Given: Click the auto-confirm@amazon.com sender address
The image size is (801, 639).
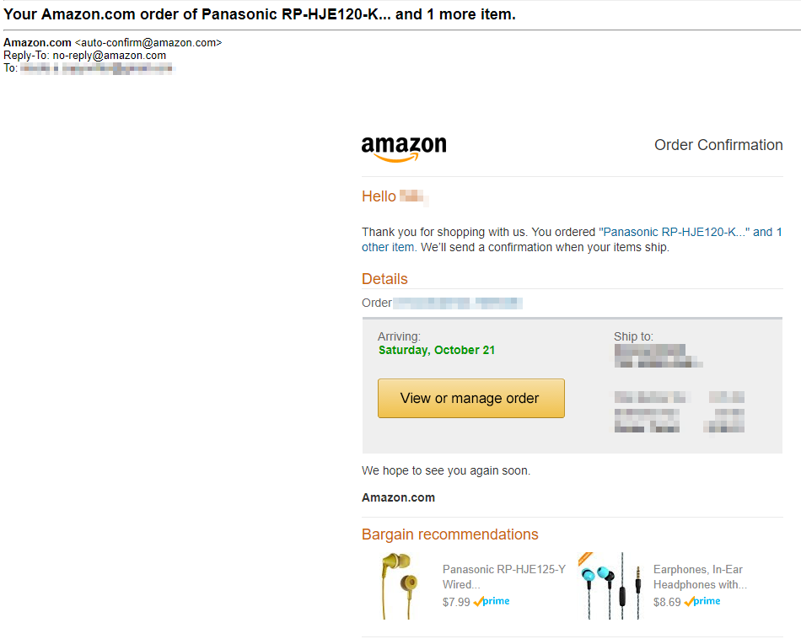Looking at the screenshot, I should click(148, 43).
